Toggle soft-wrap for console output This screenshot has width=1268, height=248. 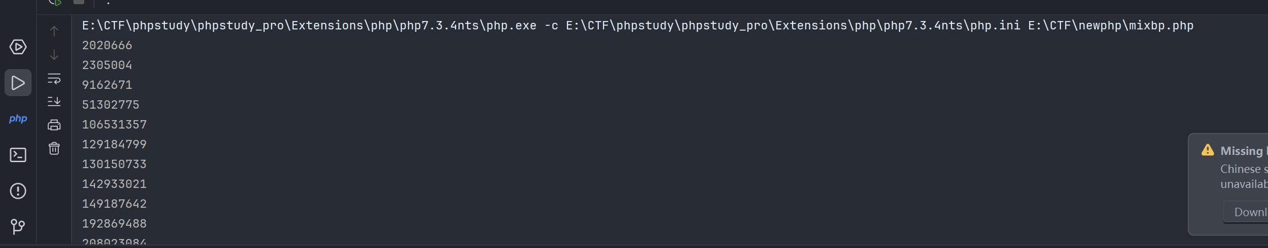tap(54, 79)
